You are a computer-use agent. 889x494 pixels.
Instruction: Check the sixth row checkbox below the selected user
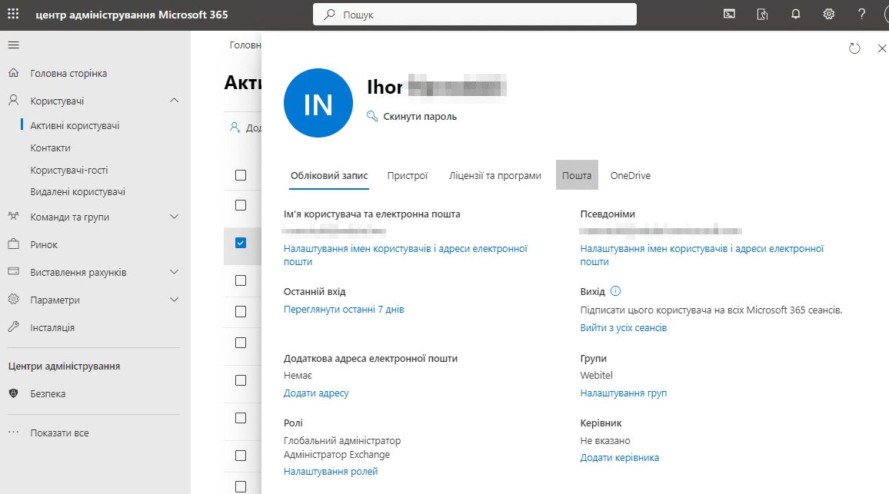(x=241, y=456)
